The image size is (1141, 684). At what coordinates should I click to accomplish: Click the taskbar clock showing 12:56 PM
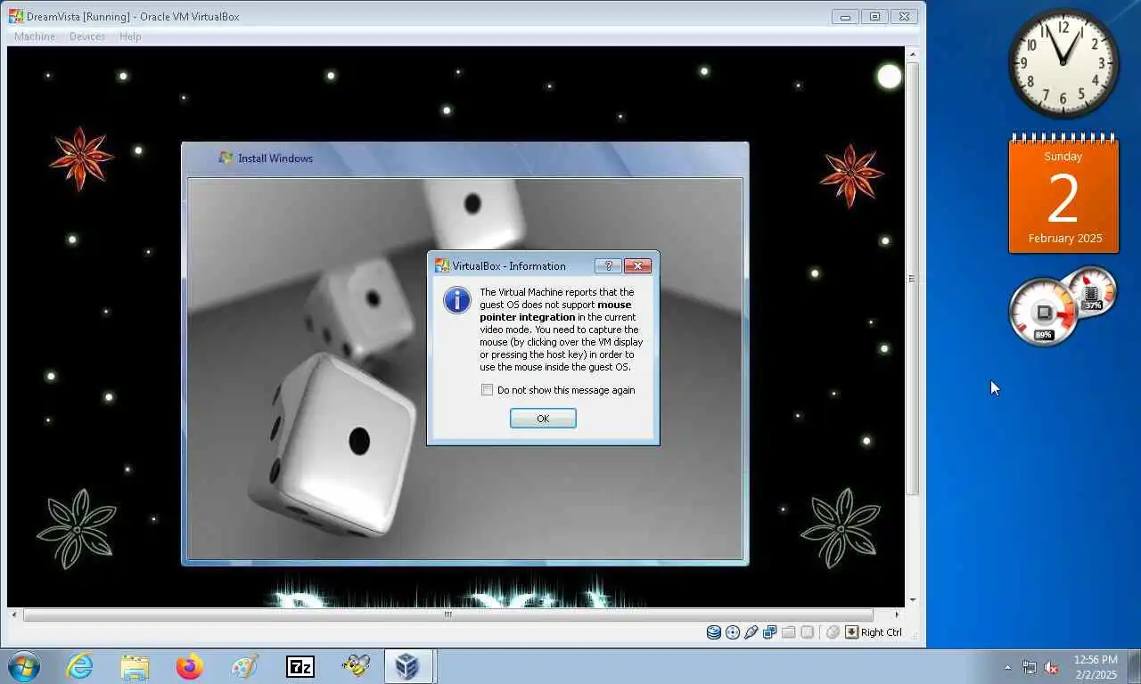pyautogui.click(x=1096, y=667)
